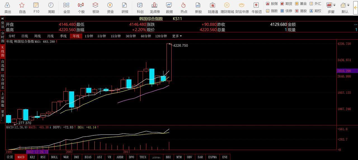Screen dimensions: 358x160
Task: Switch to EXPMA indicator
Action: (x=212, y=157)
